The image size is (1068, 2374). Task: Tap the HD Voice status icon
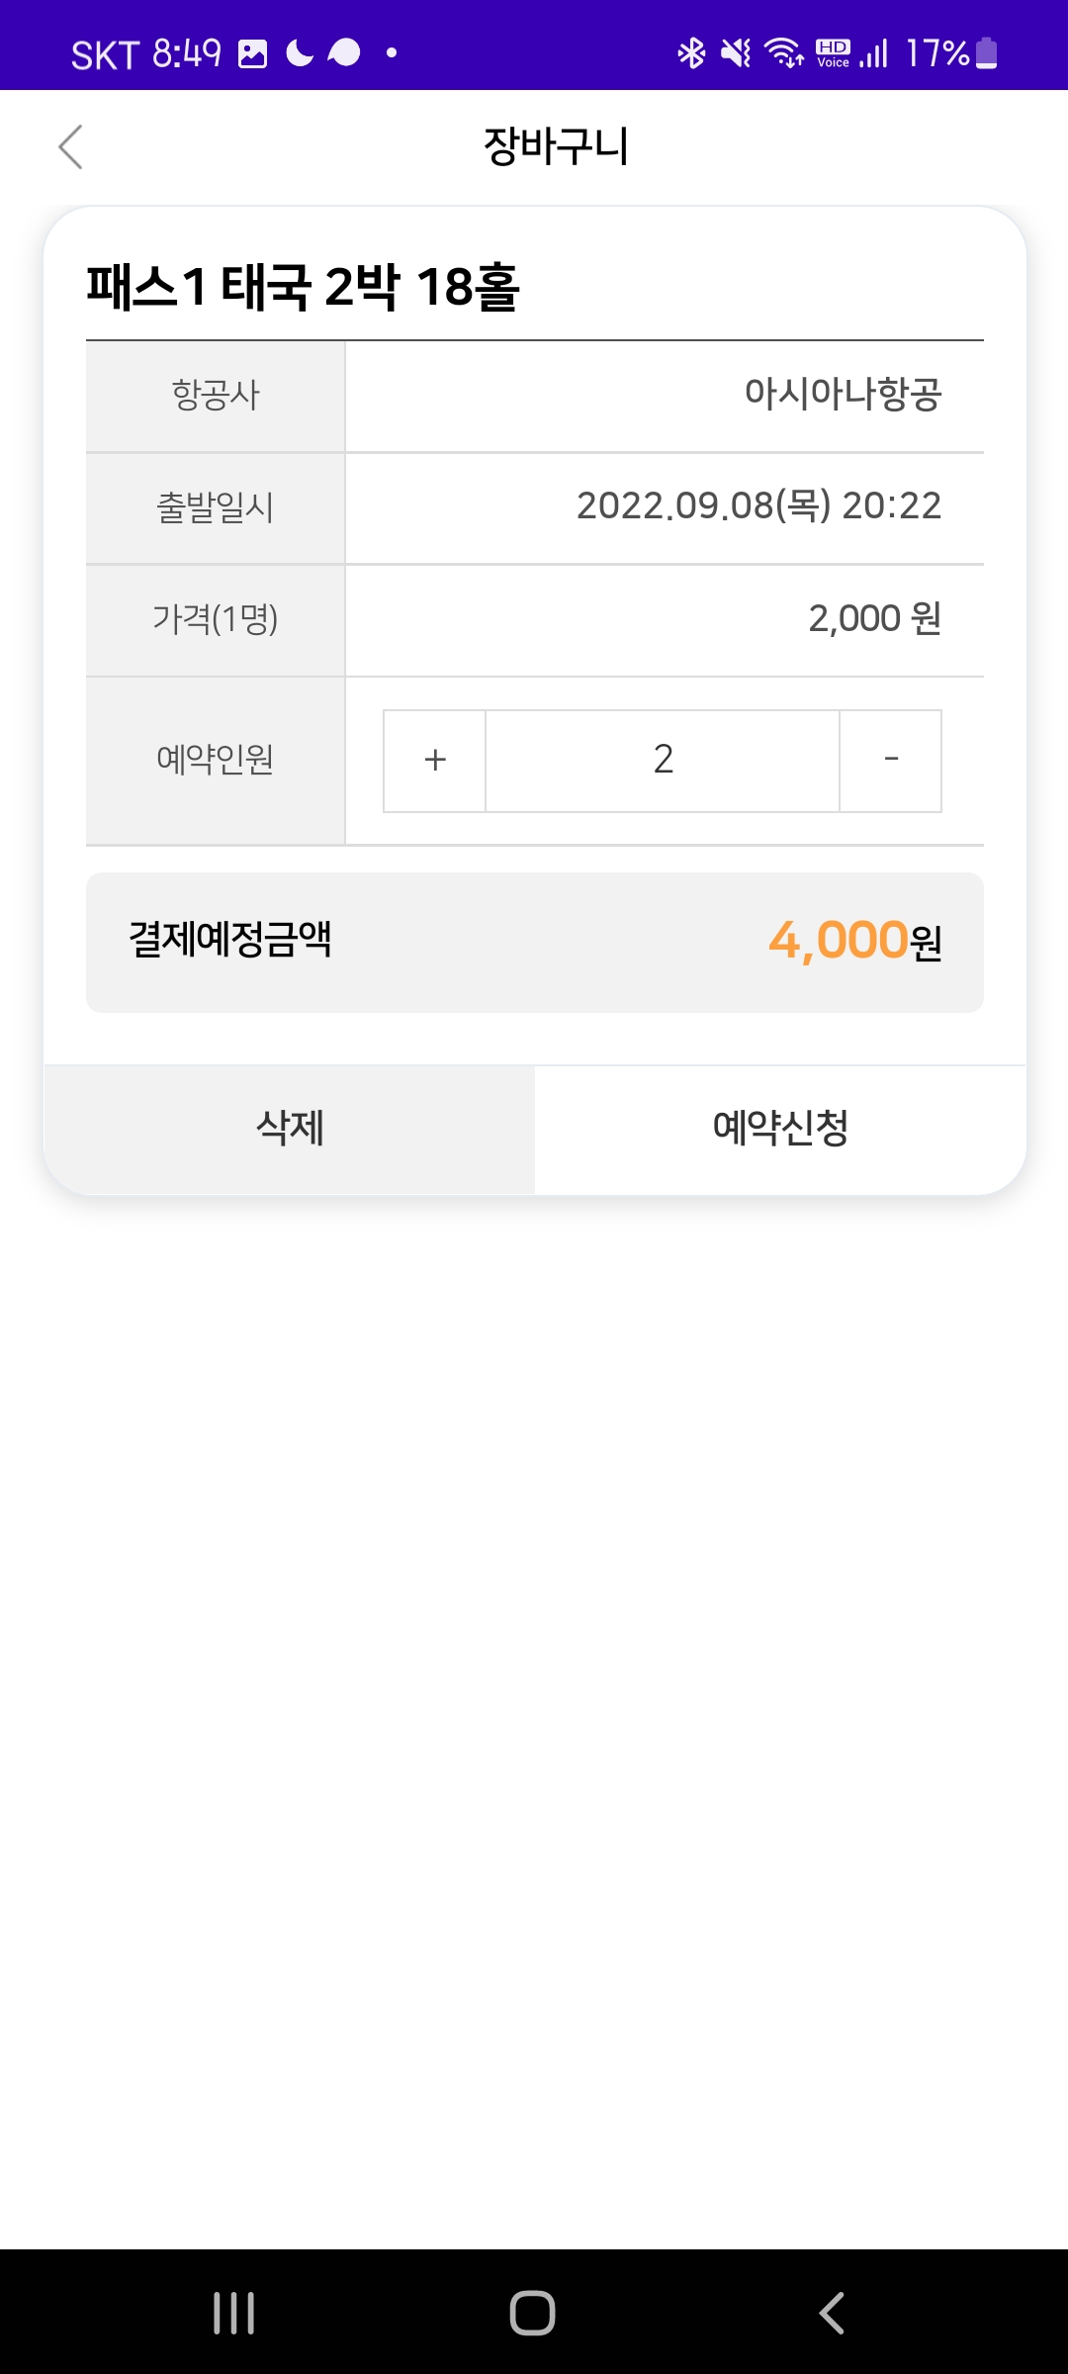833,52
